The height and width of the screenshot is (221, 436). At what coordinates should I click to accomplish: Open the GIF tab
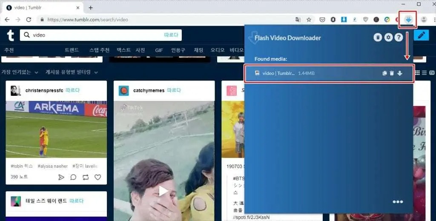click(159, 50)
